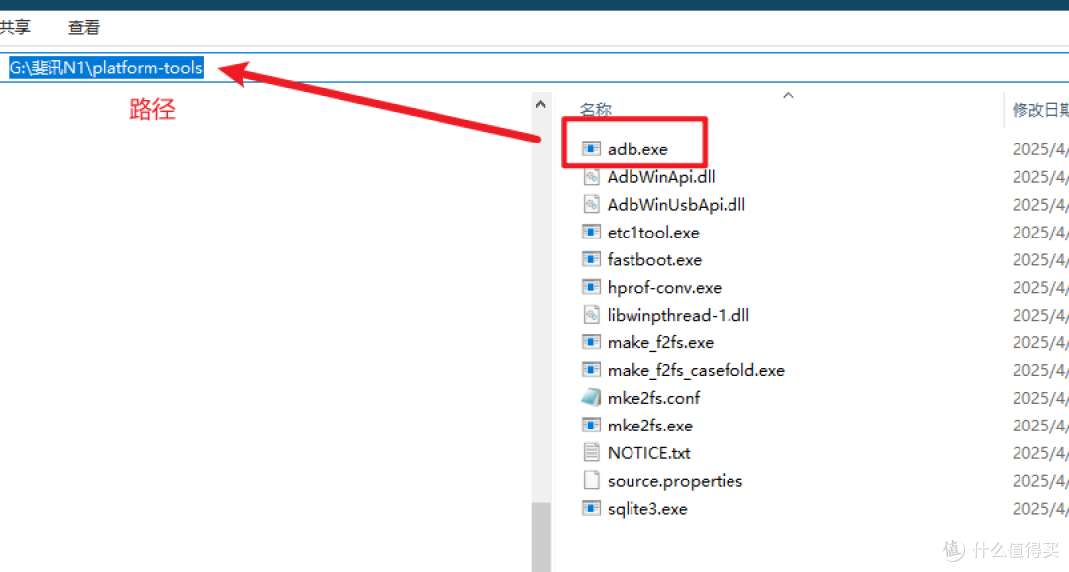This screenshot has height=572, width=1069.
Task: Click the modified date of fastboot.exe
Action: tap(1040, 259)
